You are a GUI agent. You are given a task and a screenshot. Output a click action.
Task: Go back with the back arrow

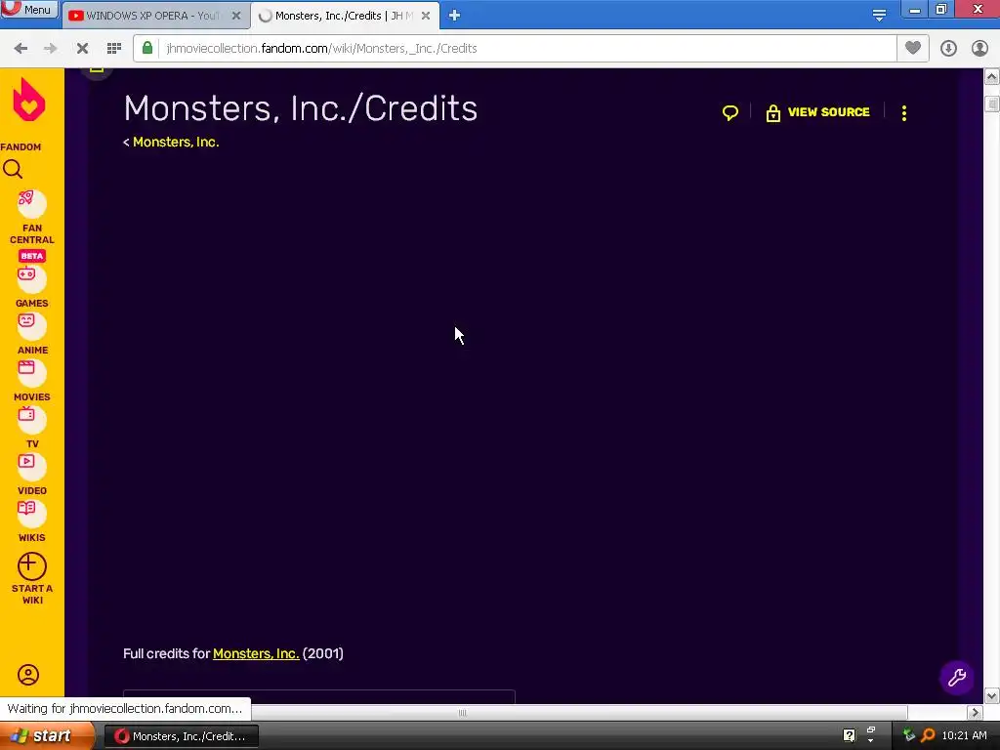coord(21,49)
